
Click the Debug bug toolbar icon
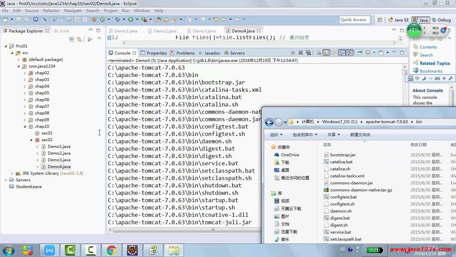117,19
